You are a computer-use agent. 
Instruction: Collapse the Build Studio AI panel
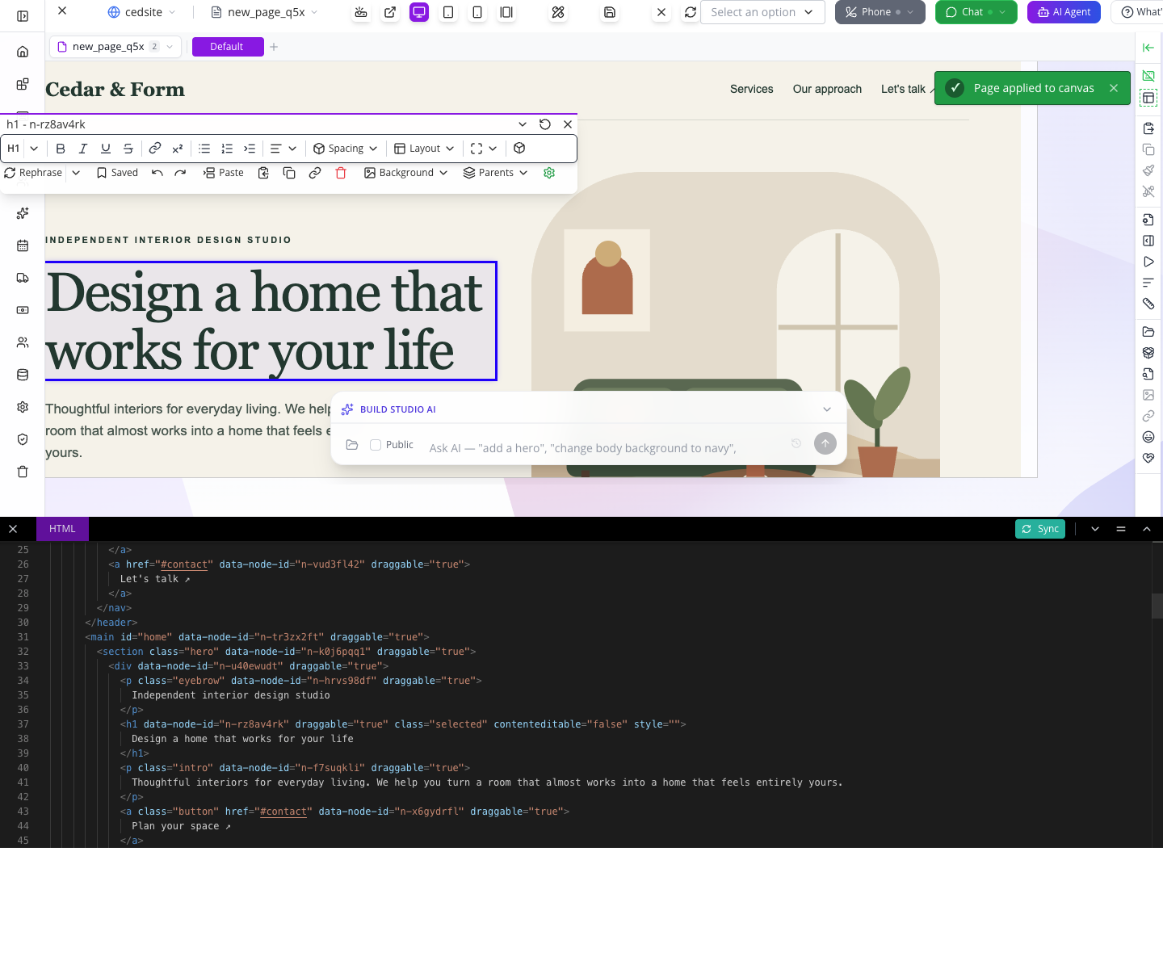click(x=827, y=409)
